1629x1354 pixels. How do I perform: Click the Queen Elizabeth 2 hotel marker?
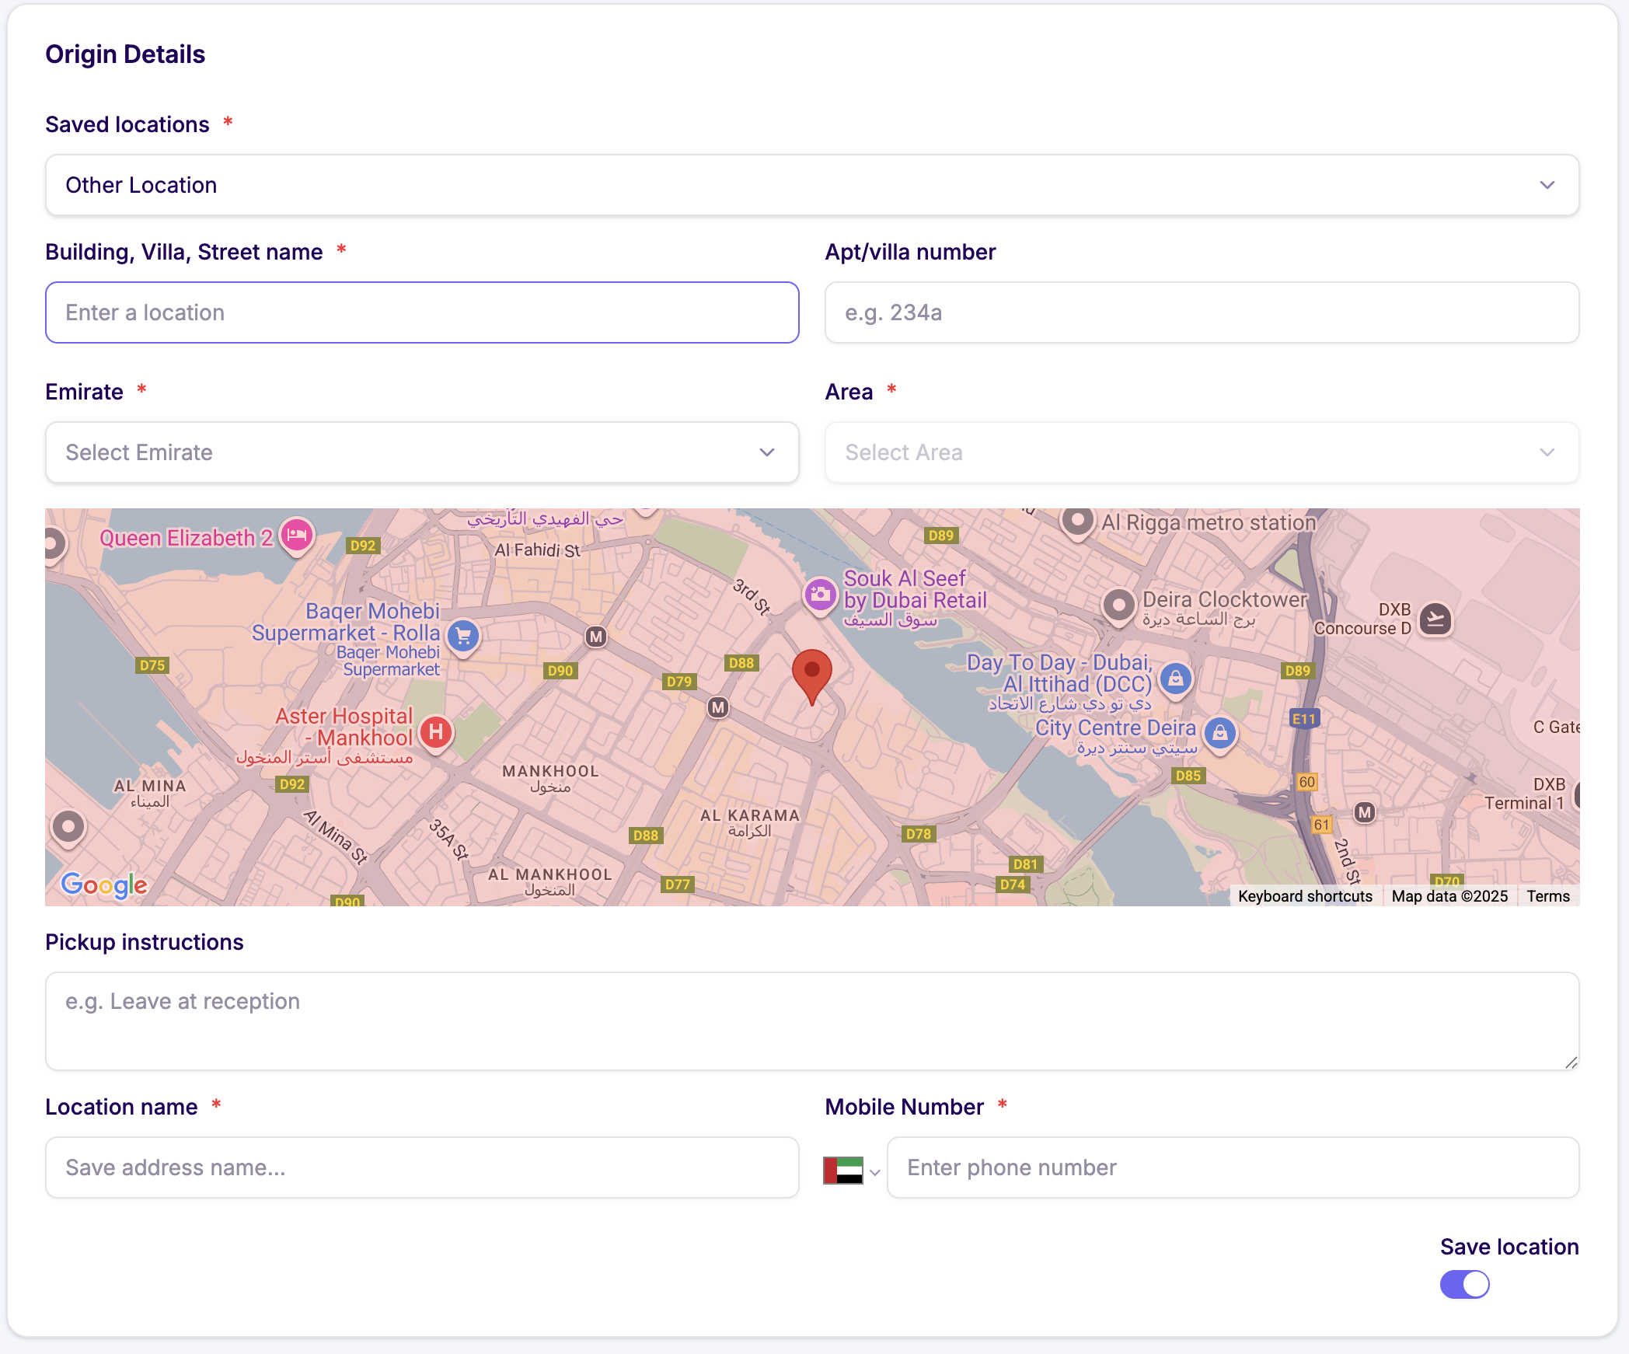coord(296,536)
